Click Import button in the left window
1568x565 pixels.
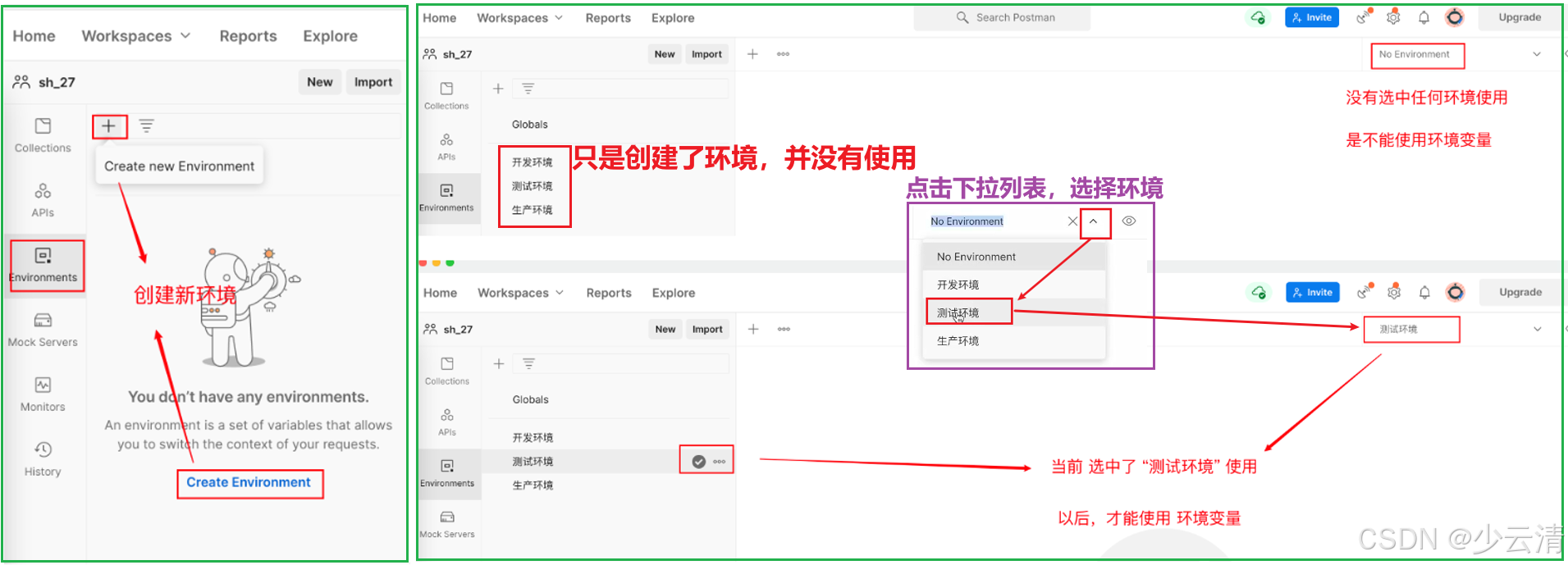(x=373, y=82)
